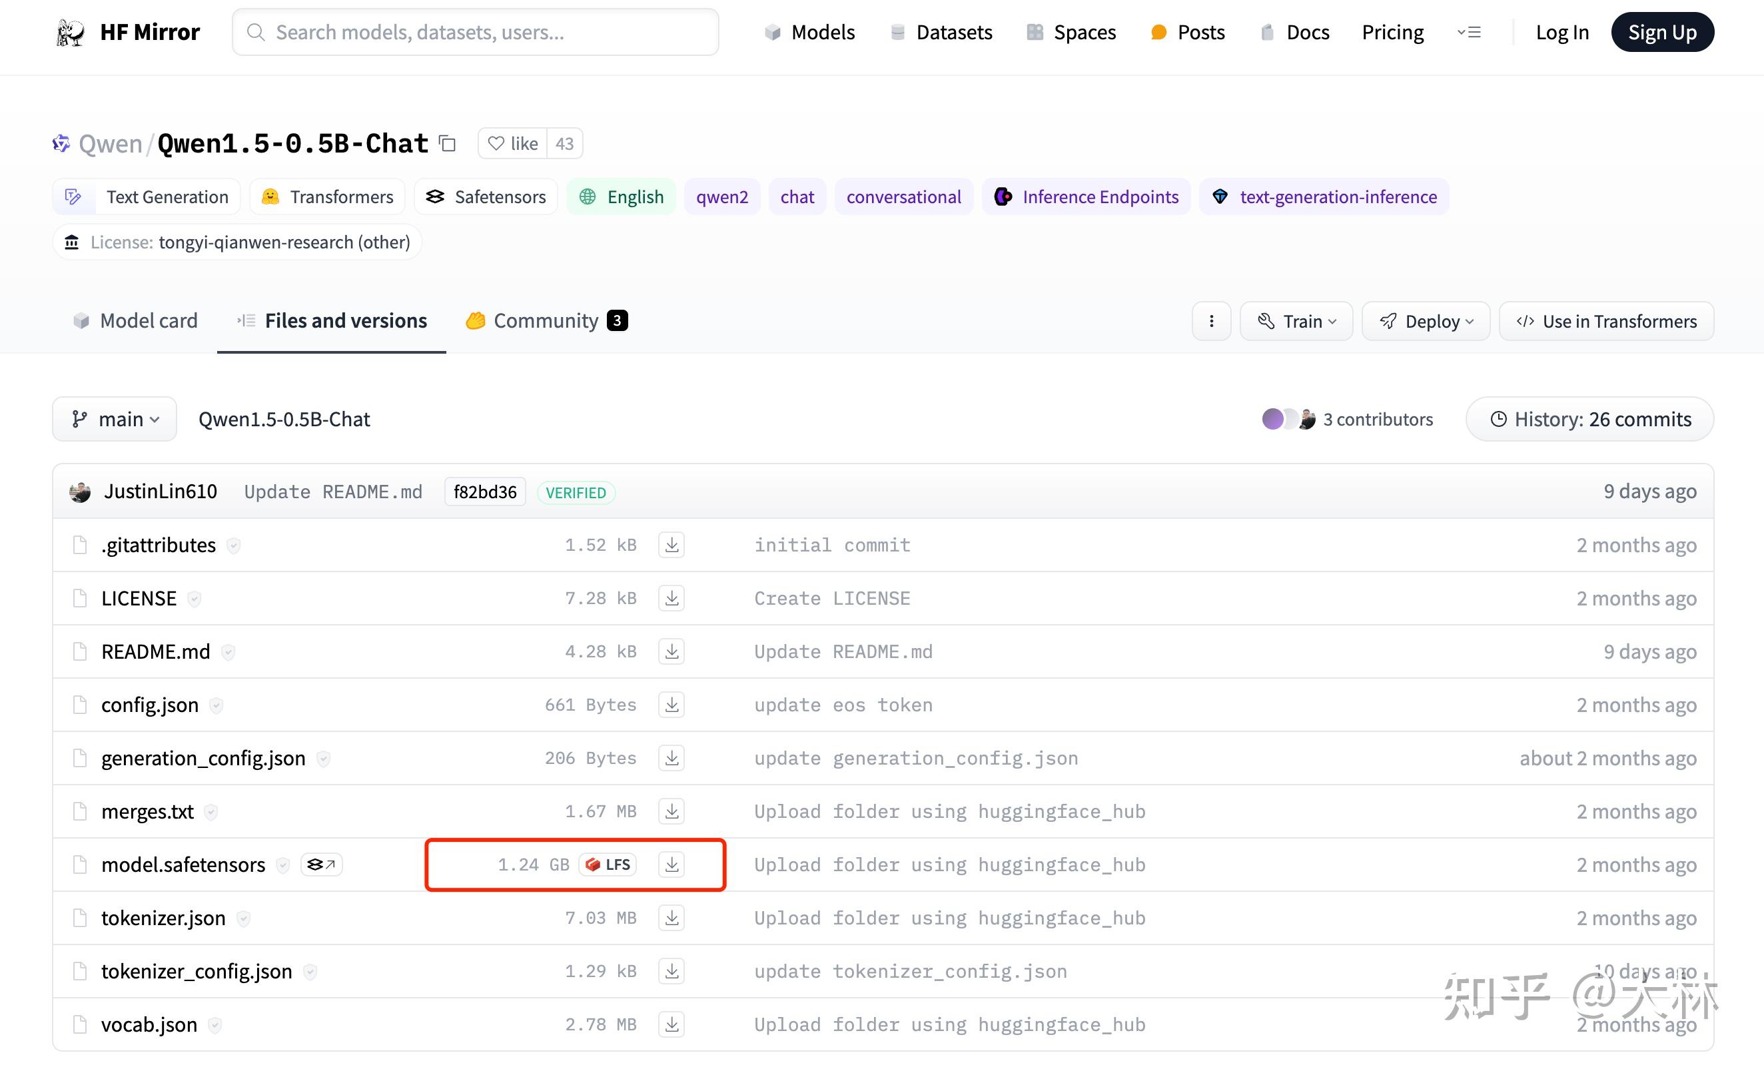Screen dimensions: 1764x1067
Task: Open the model.safetensors file
Action: pos(183,865)
